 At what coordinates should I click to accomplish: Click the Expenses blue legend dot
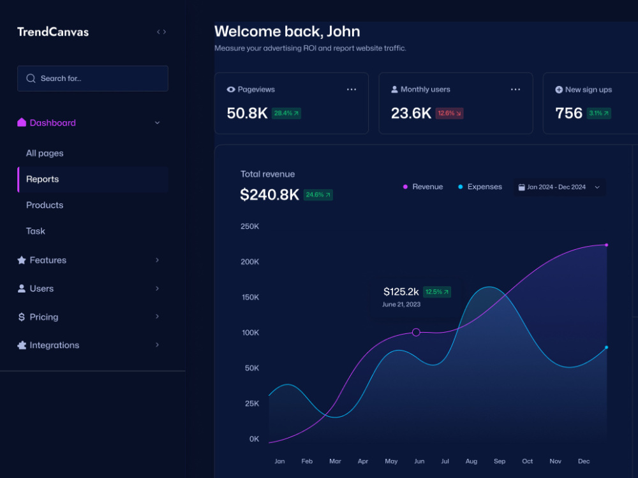[461, 187]
